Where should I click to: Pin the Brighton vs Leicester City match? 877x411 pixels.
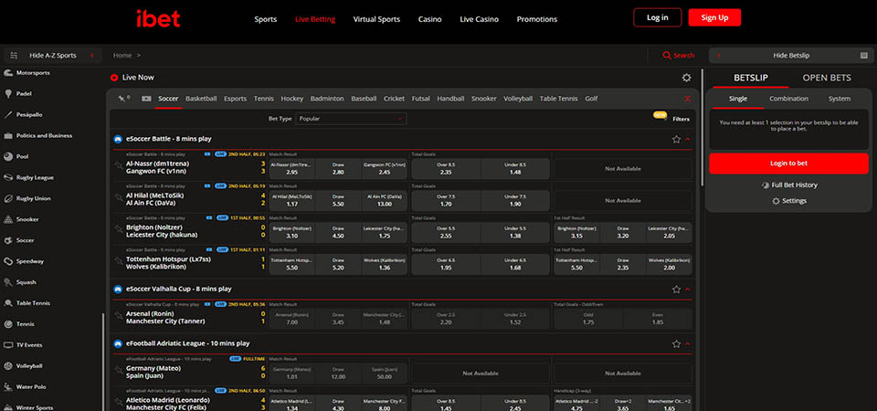point(118,229)
